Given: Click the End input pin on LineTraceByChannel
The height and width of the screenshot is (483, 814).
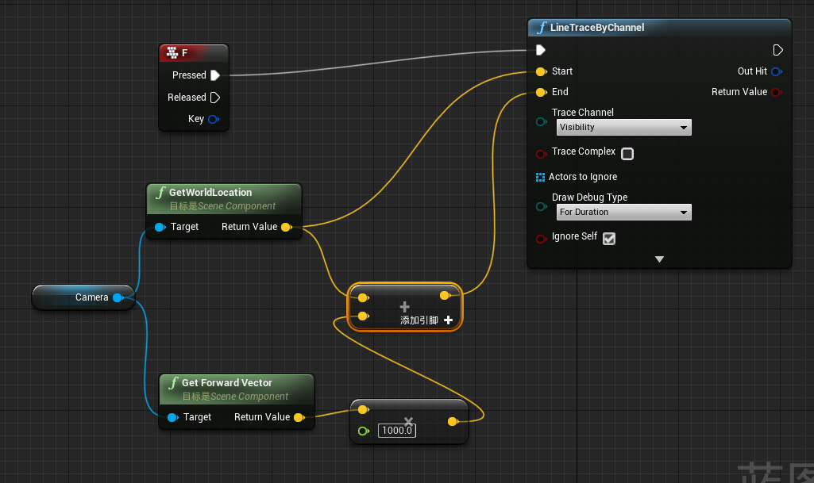Looking at the screenshot, I should pos(541,92).
